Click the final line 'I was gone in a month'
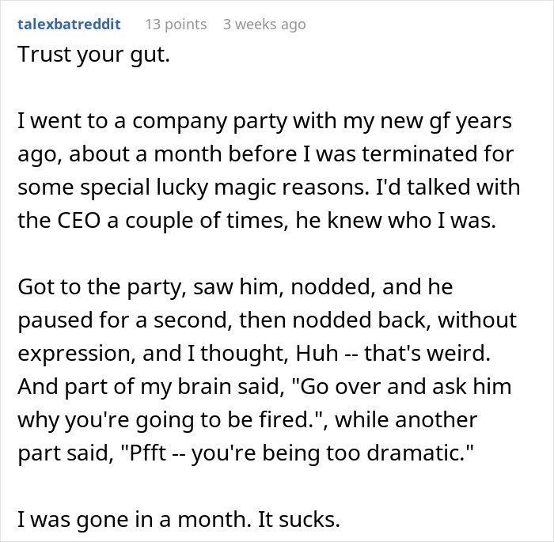The width and height of the screenshot is (554, 542). coord(179,520)
